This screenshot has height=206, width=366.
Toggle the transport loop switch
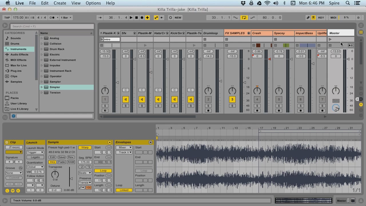pyautogui.click(x=244, y=17)
